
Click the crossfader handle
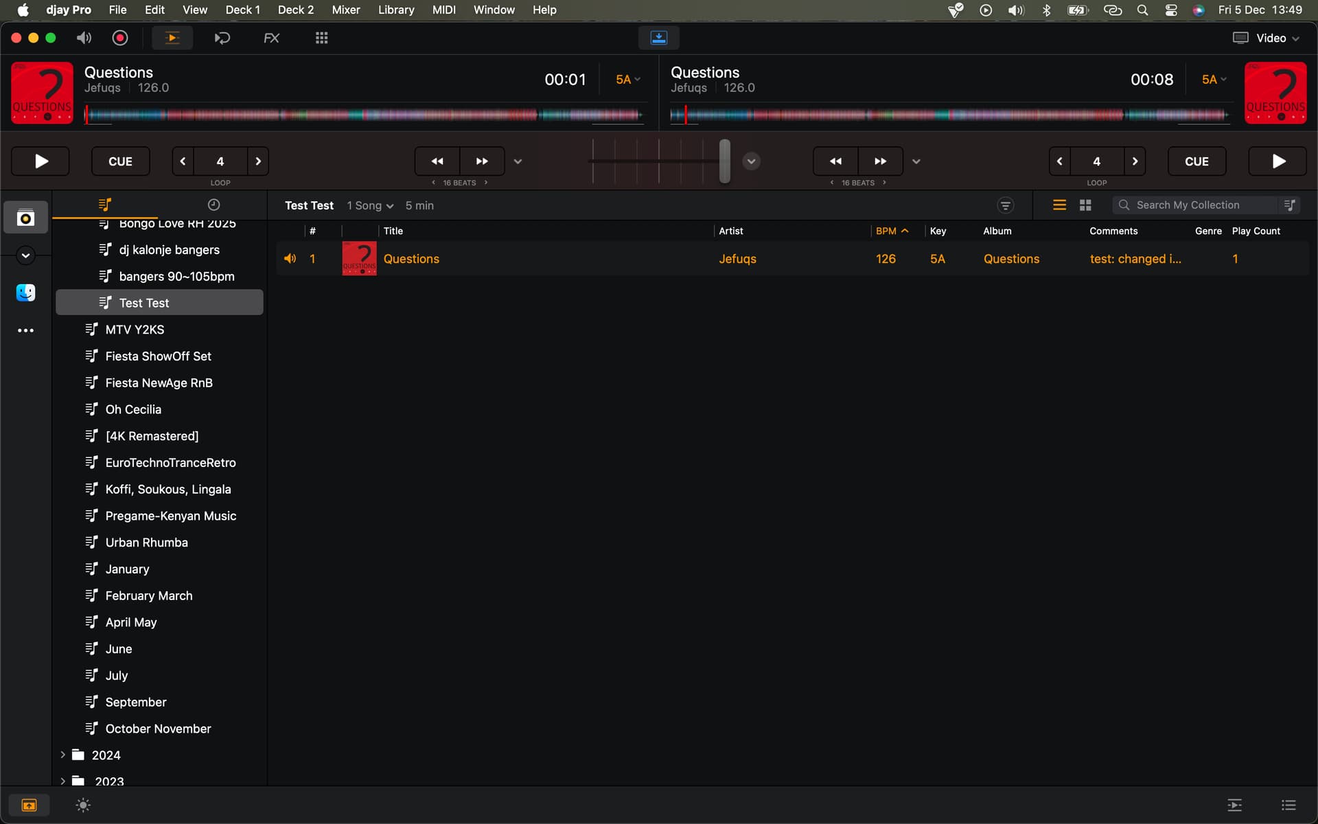(x=724, y=161)
